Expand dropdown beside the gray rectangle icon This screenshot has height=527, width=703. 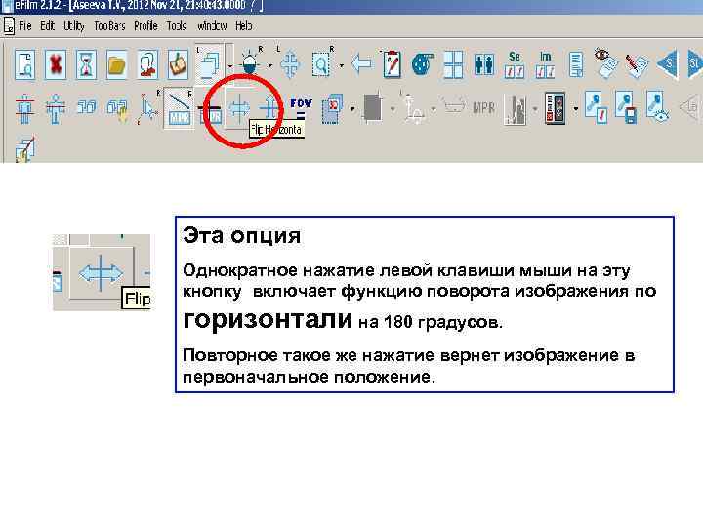click(x=393, y=109)
